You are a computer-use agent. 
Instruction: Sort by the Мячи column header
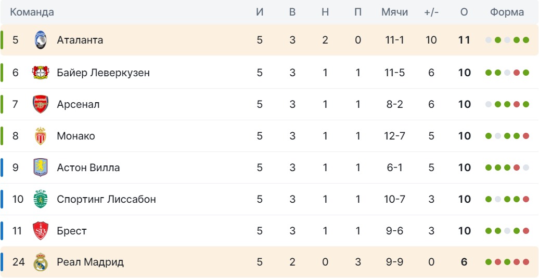point(394,12)
